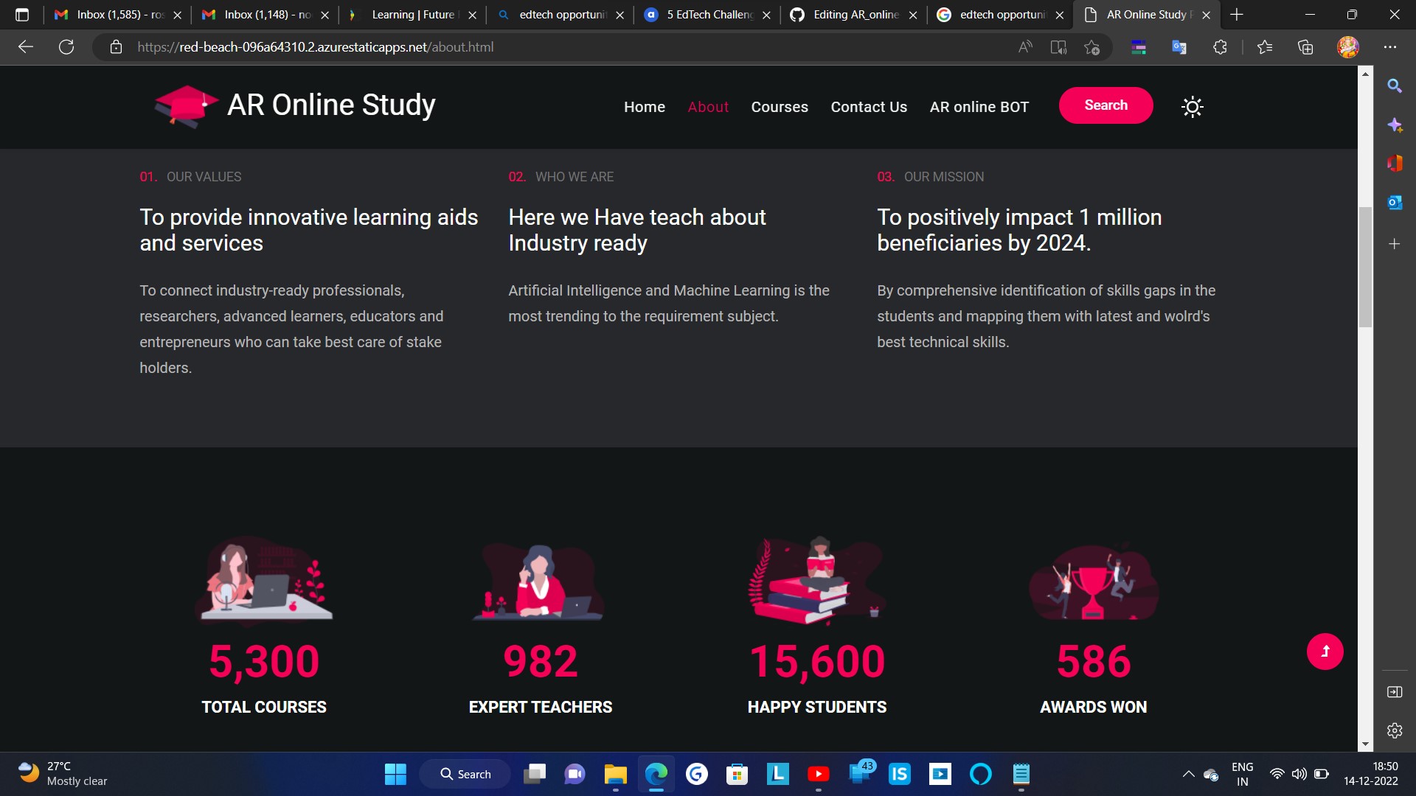Open the Favorites menu
Image resolution: width=1416 pixels, height=796 pixels.
1266,46
